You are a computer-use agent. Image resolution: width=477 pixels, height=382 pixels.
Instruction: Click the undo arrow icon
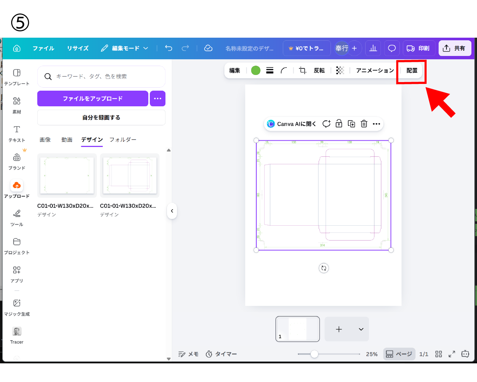[x=169, y=48]
